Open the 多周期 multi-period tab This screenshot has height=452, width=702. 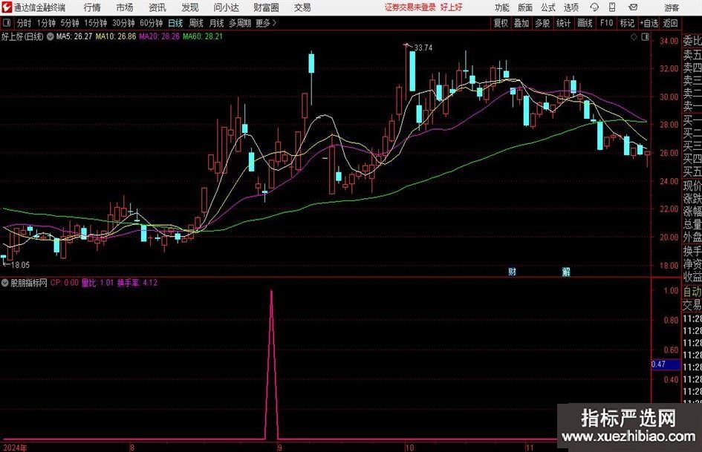point(239,23)
